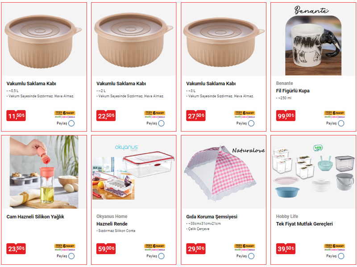
Task: Click the oil bottle product photo
Action: click(x=44, y=172)
